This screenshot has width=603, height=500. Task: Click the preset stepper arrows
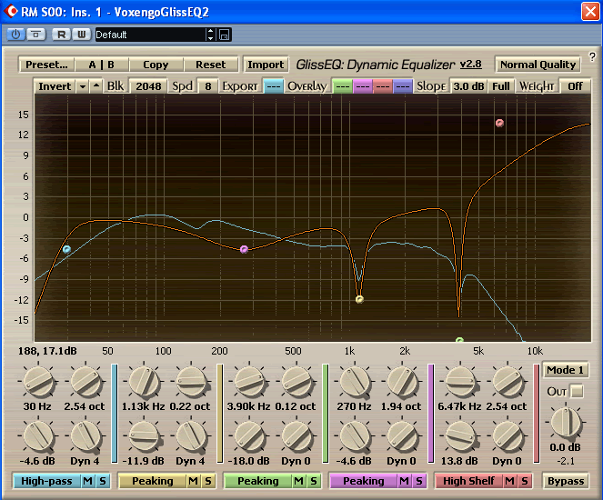click(x=210, y=35)
